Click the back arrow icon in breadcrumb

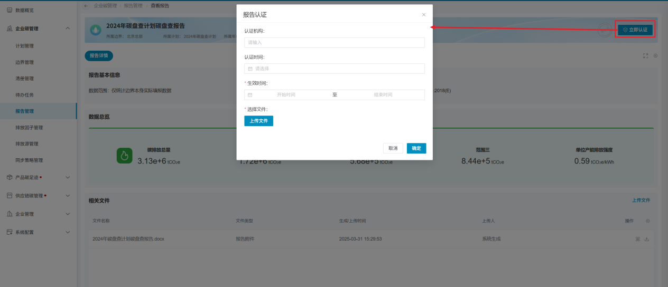pyautogui.click(x=87, y=5)
